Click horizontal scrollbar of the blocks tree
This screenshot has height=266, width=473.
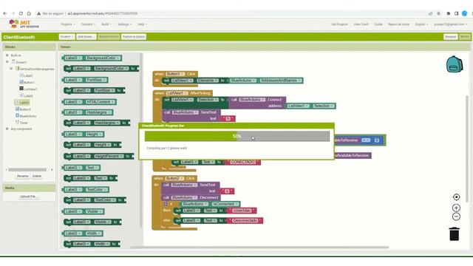pos(27,170)
